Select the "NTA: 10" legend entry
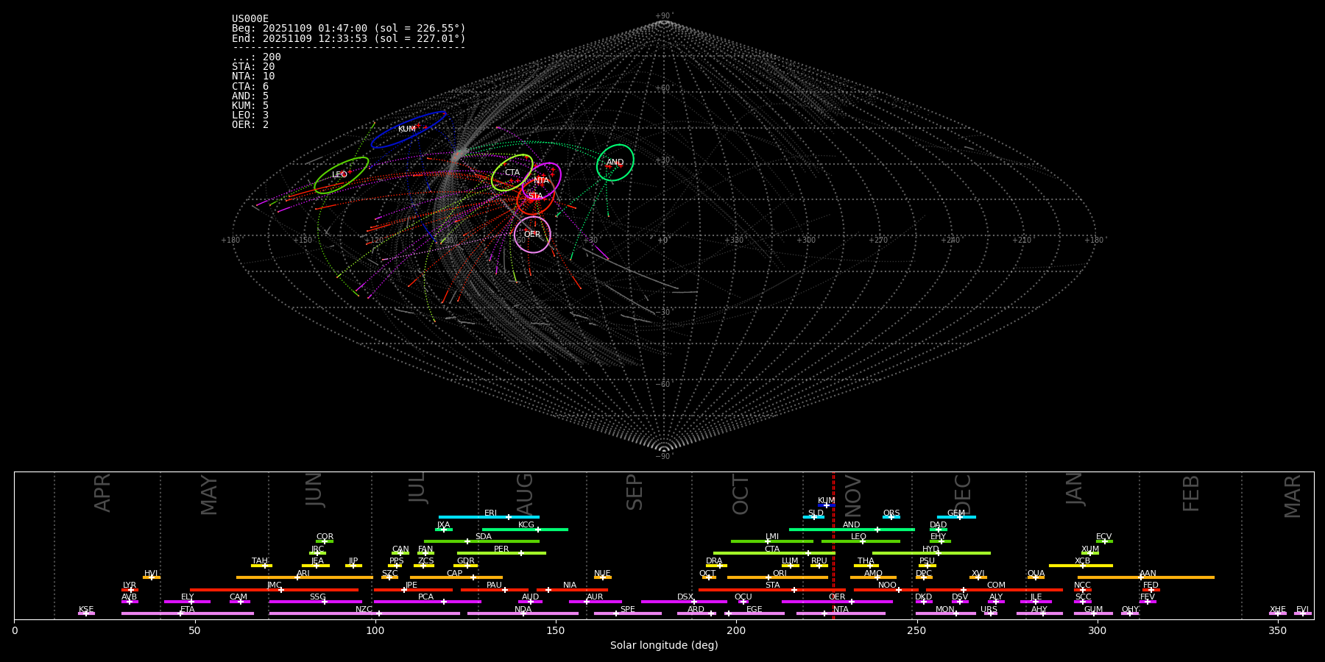The height and width of the screenshot is (662, 1325). click(253, 76)
